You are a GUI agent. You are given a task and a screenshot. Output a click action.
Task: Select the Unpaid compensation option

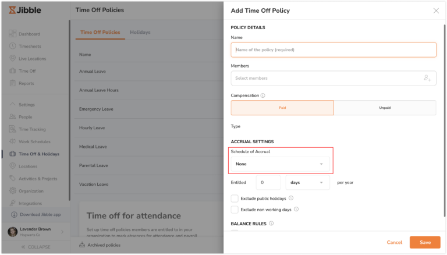385,108
